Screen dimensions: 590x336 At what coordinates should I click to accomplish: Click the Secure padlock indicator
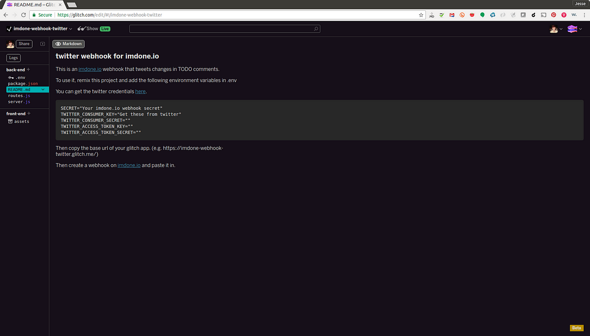coord(42,15)
